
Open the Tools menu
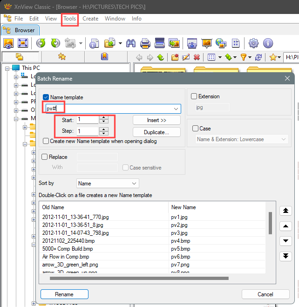[x=70, y=19]
